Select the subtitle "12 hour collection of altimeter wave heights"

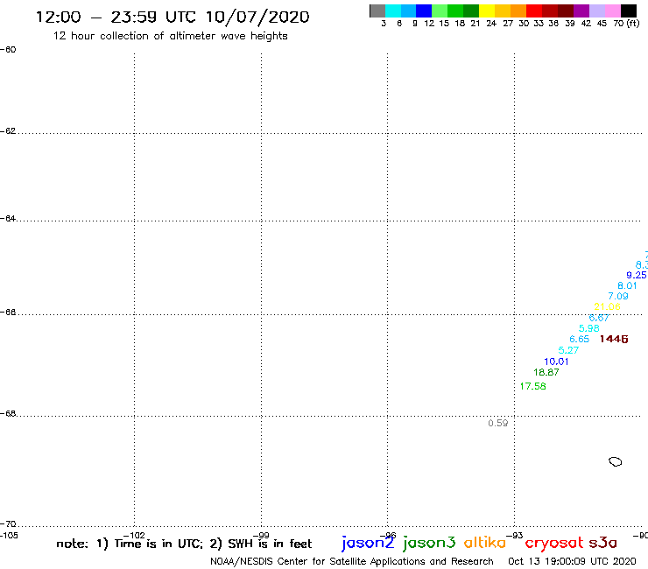tap(170, 36)
